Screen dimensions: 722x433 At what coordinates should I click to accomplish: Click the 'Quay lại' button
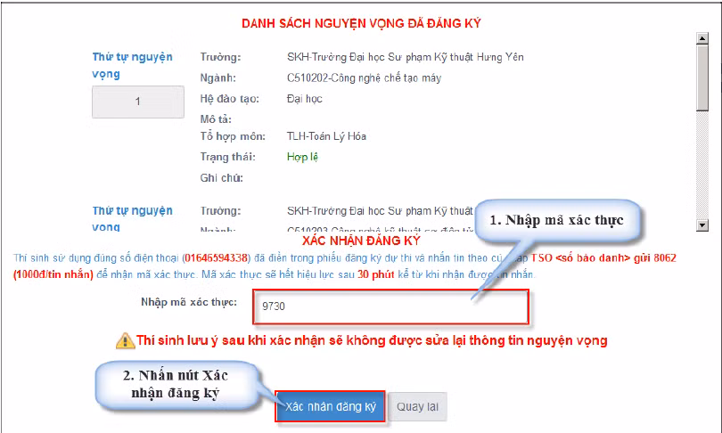pyautogui.click(x=417, y=406)
